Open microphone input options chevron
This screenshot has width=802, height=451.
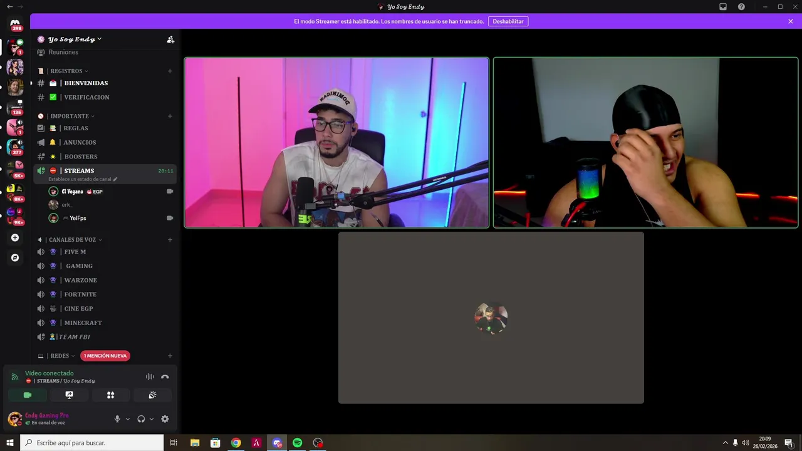[128, 419]
